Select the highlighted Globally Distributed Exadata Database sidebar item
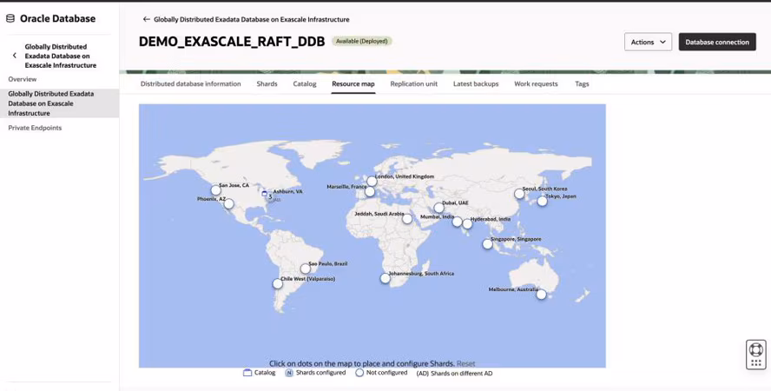Screen dimensions: 771x391 60,103
